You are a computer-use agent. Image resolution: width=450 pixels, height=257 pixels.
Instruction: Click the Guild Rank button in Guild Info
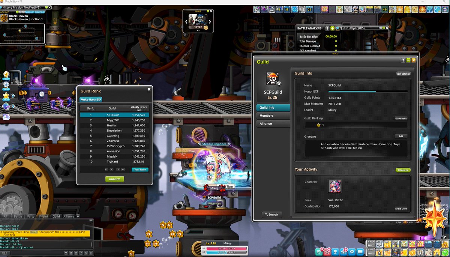click(x=401, y=119)
